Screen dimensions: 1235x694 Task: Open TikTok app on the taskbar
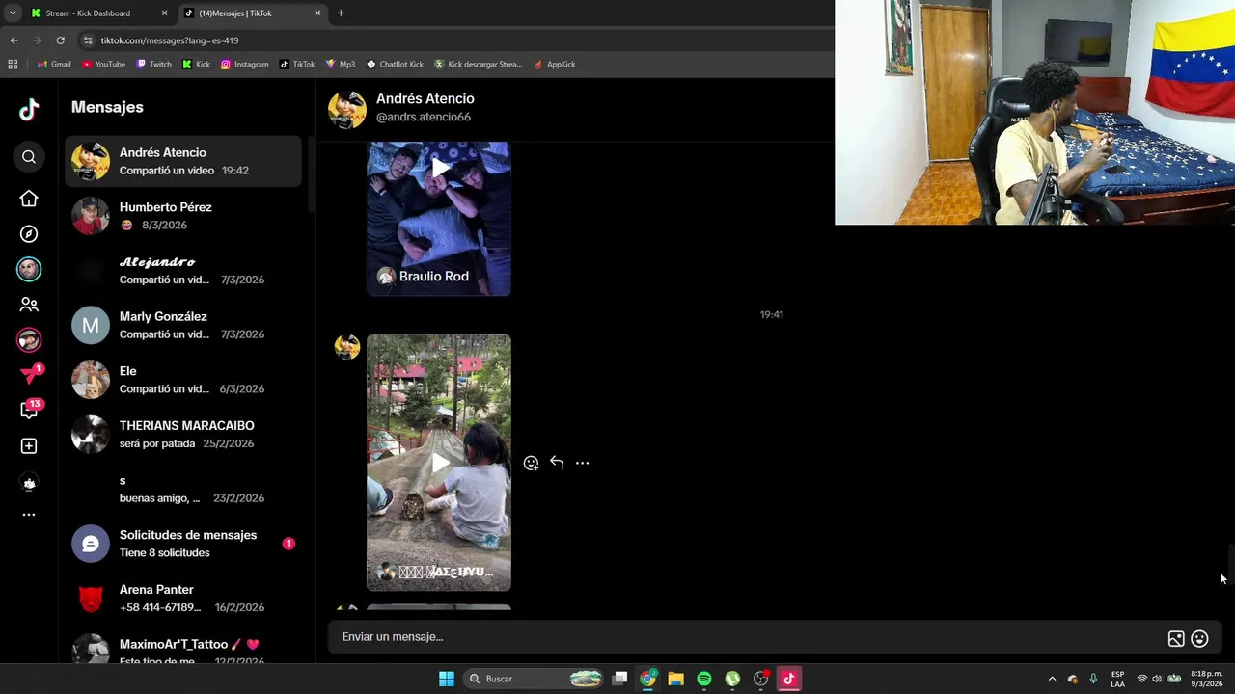(x=788, y=679)
